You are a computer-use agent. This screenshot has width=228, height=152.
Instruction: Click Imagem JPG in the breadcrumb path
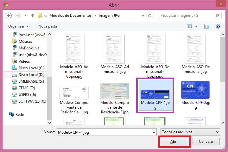(x=109, y=15)
